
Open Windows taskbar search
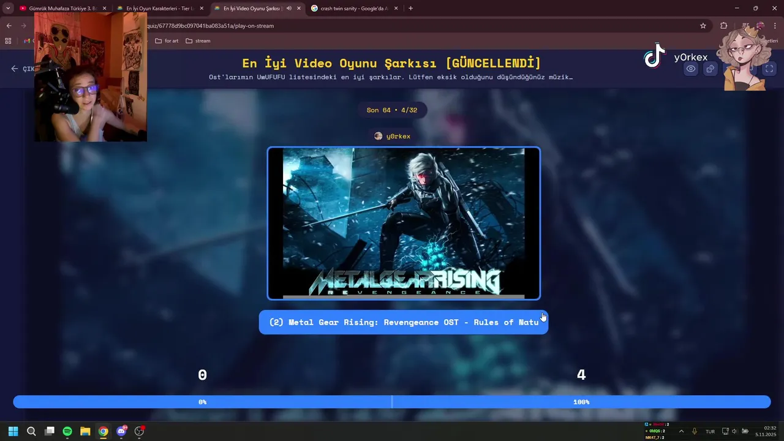(31, 431)
